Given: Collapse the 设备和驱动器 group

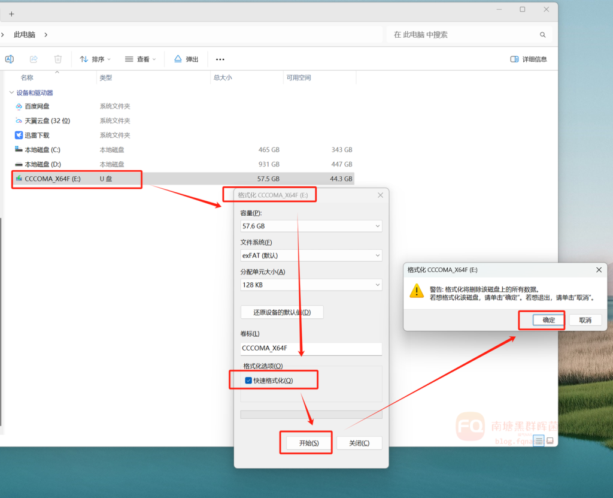Looking at the screenshot, I should 11,93.
